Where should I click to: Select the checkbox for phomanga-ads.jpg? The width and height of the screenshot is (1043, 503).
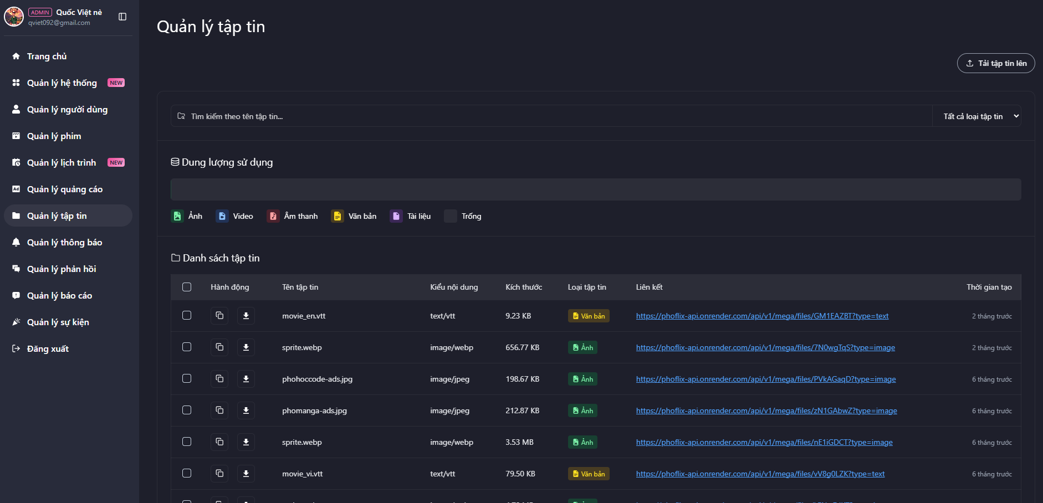click(x=187, y=410)
